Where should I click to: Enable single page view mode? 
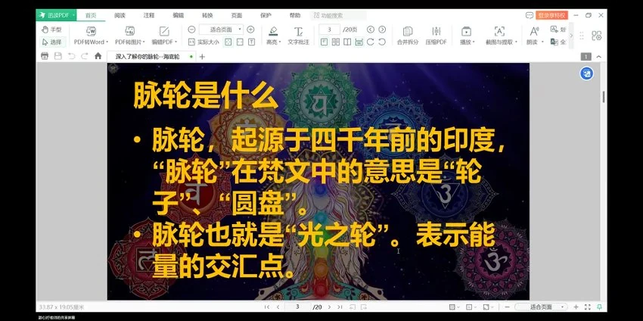[324, 42]
